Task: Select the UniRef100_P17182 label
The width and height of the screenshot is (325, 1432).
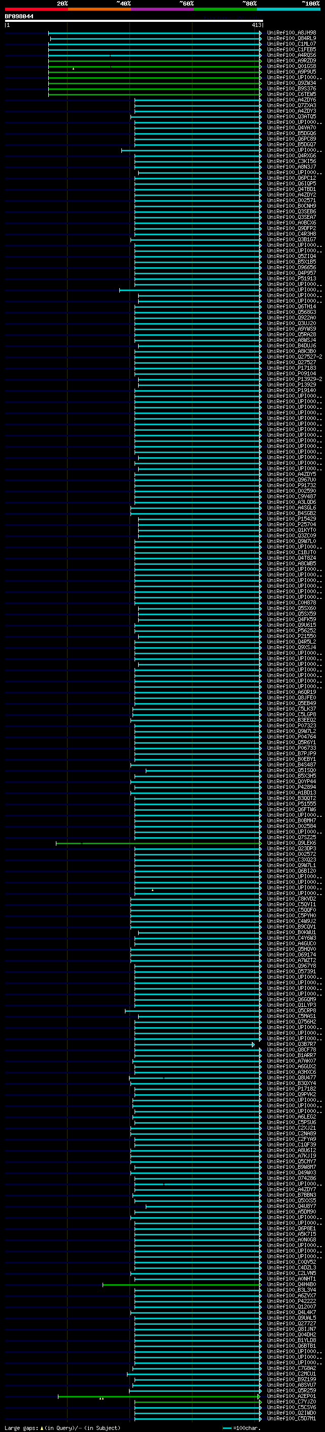Action: tap(291, 1089)
